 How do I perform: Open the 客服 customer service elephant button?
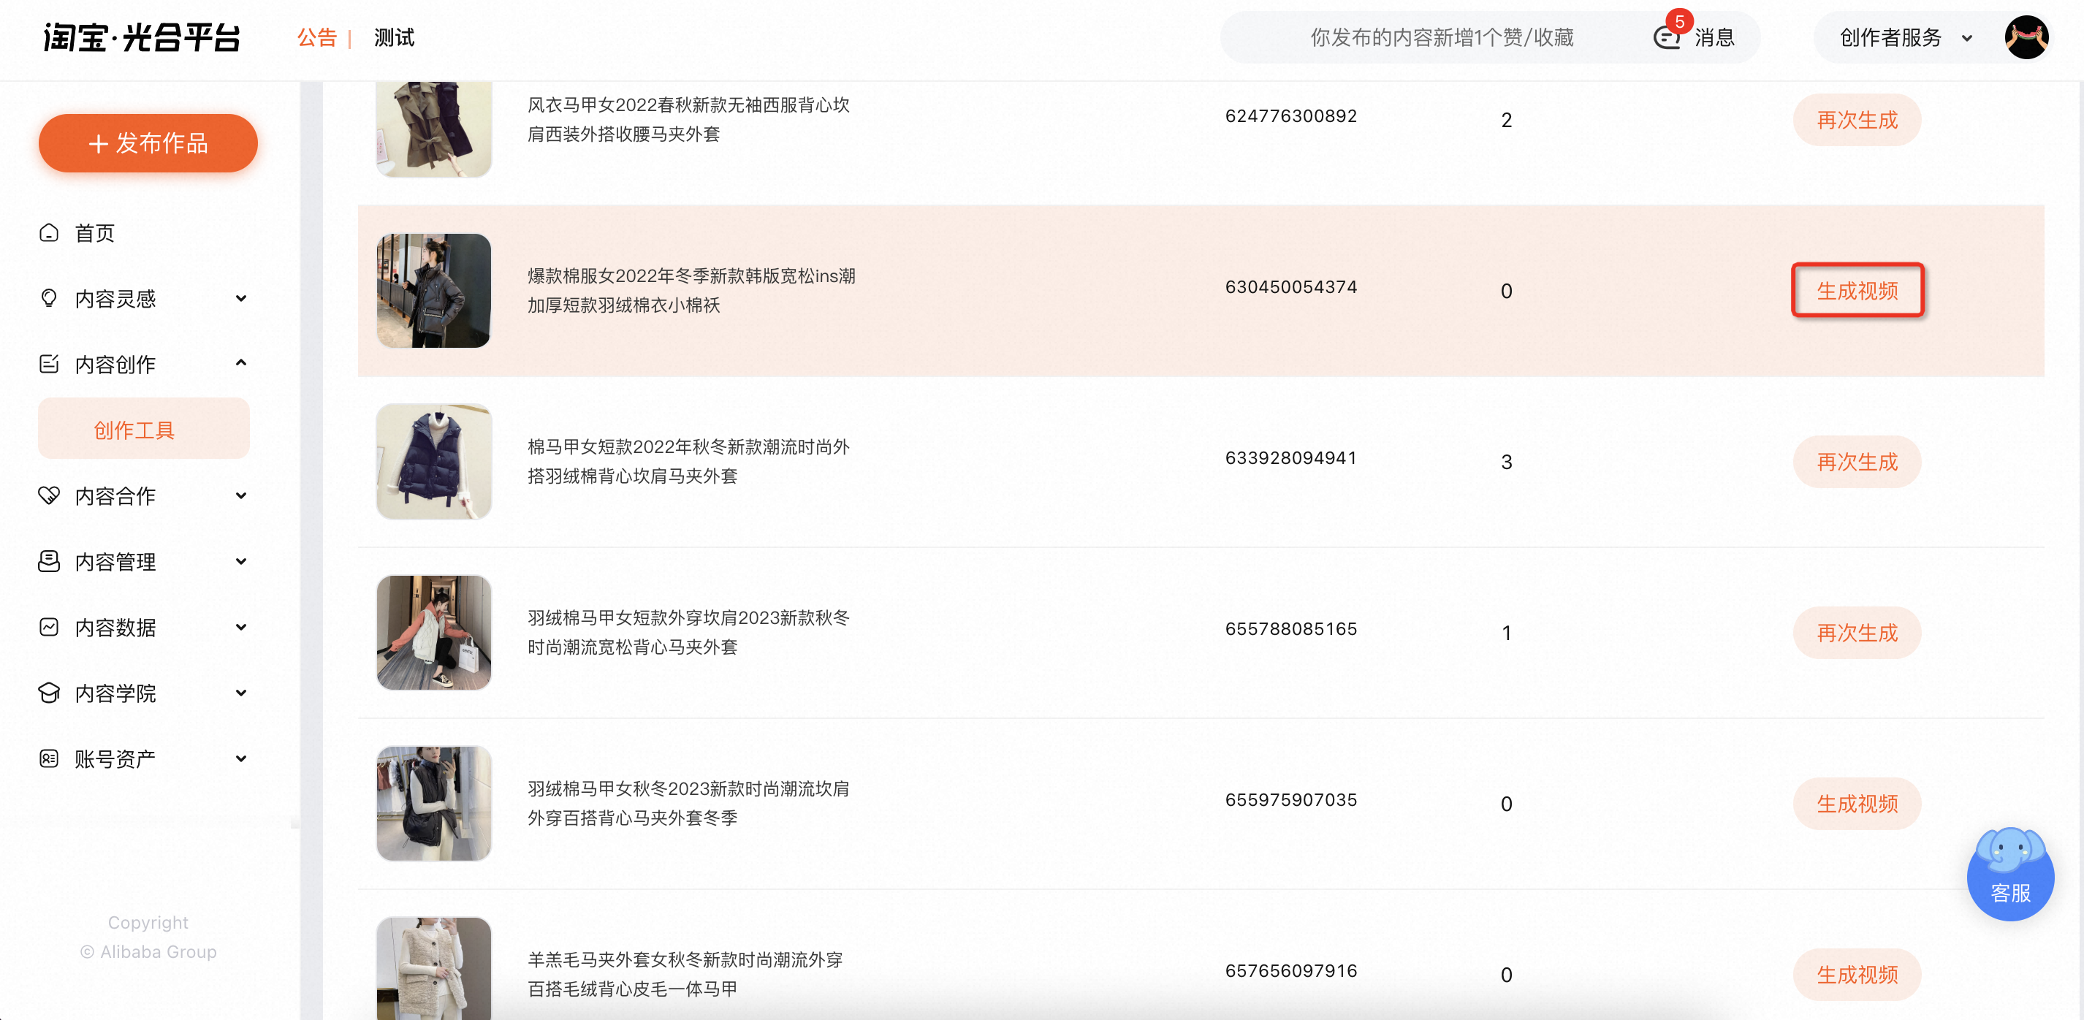2010,874
